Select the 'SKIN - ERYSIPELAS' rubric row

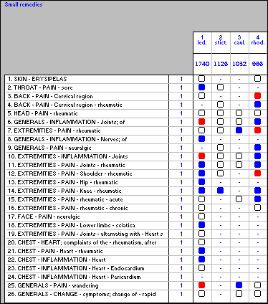[x=87, y=79]
